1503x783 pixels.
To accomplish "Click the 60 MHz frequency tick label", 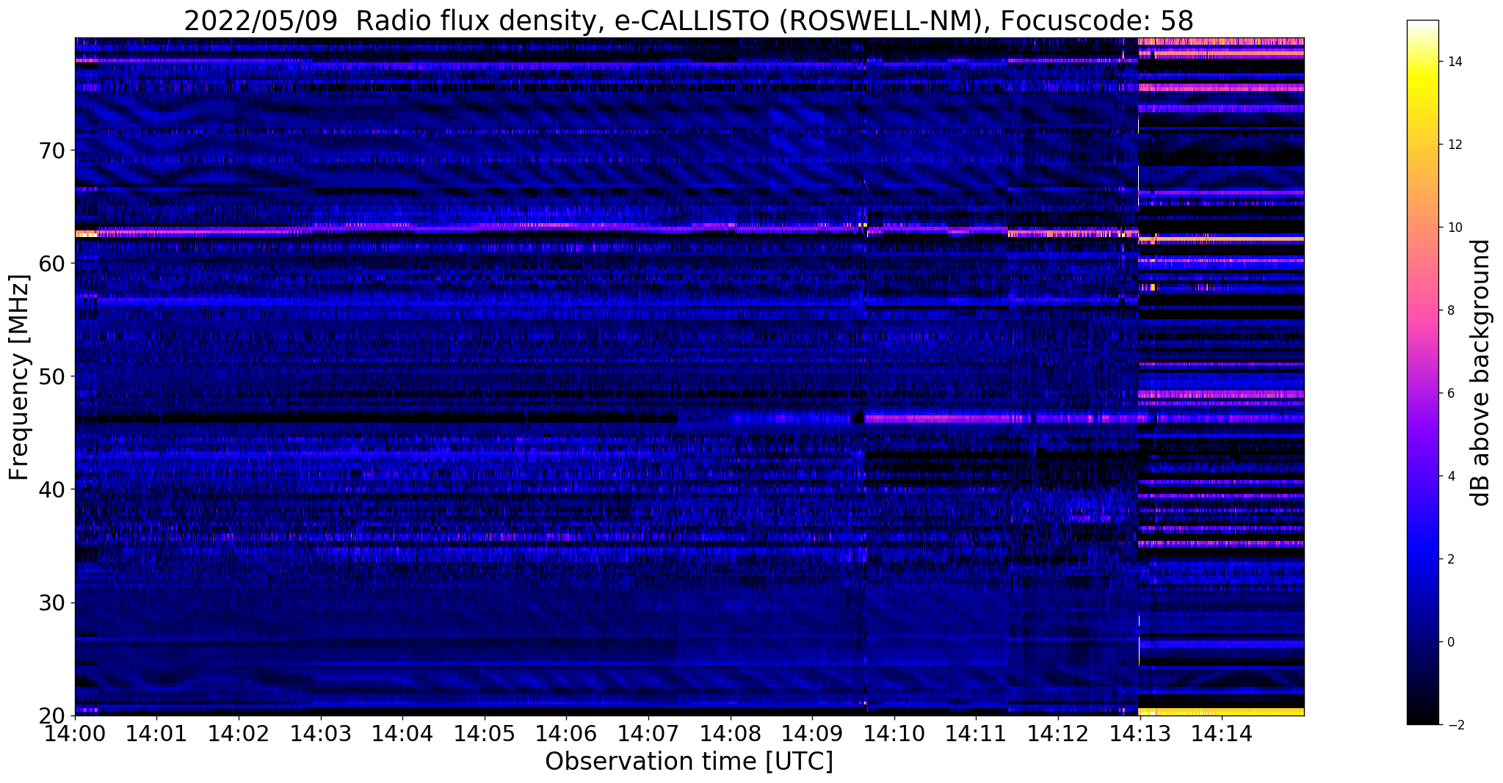I will pyautogui.click(x=53, y=263).
